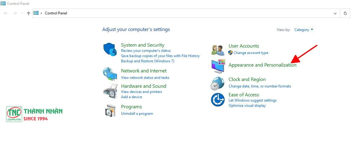Click the Clock and Region globe icon

[x=218, y=83]
